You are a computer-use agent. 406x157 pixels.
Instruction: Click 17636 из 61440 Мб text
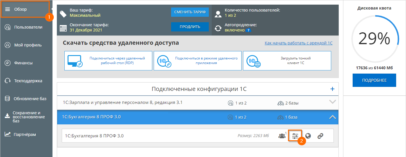374,68
